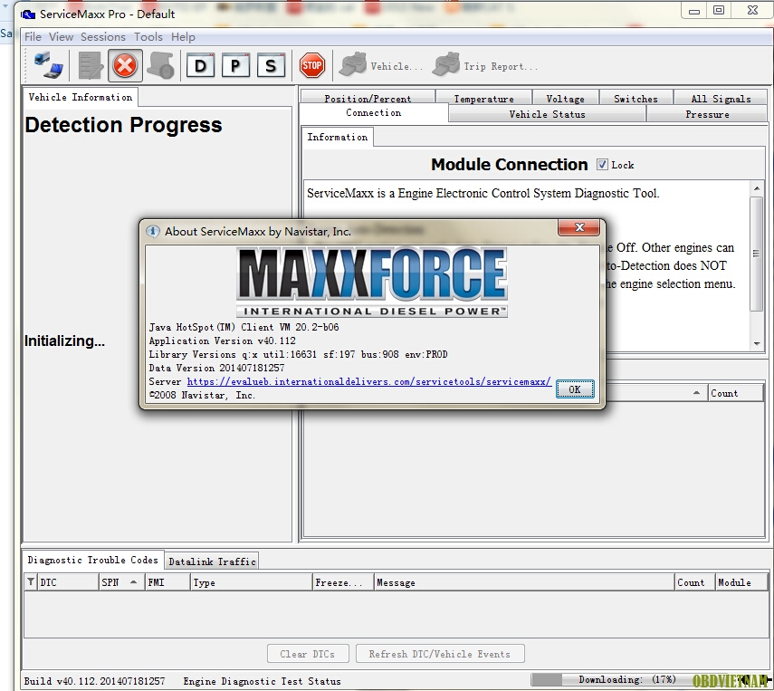
Task: Click the ServiceMaxx Pro title bar icon
Action: click(x=28, y=14)
